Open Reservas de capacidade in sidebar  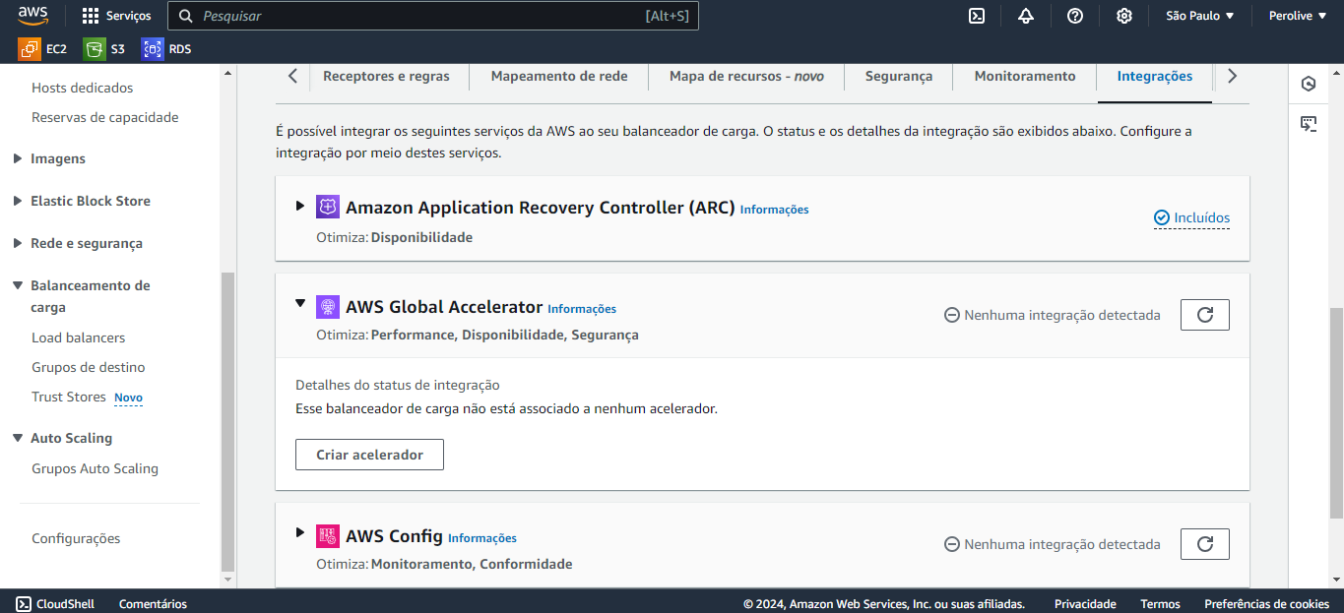[x=105, y=117]
